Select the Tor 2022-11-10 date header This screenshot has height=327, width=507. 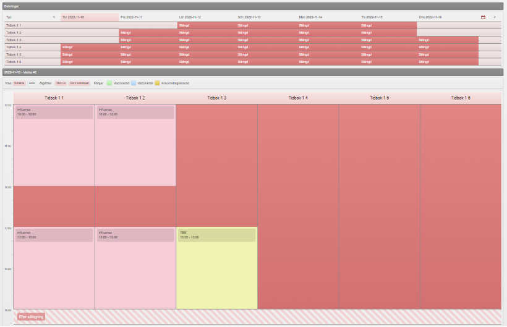pyautogui.click(x=89, y=17)
